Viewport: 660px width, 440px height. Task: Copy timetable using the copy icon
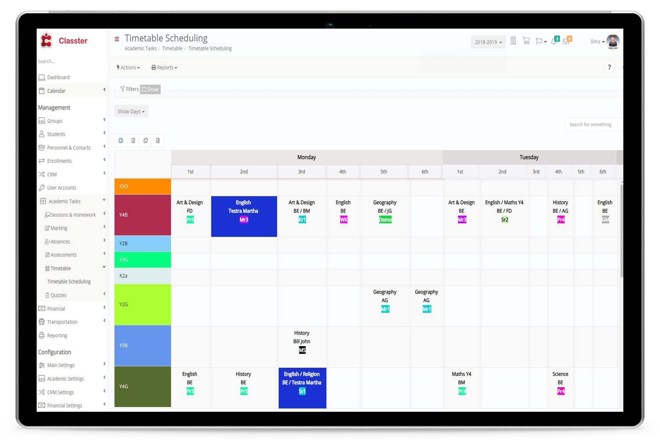pos(146,140)
